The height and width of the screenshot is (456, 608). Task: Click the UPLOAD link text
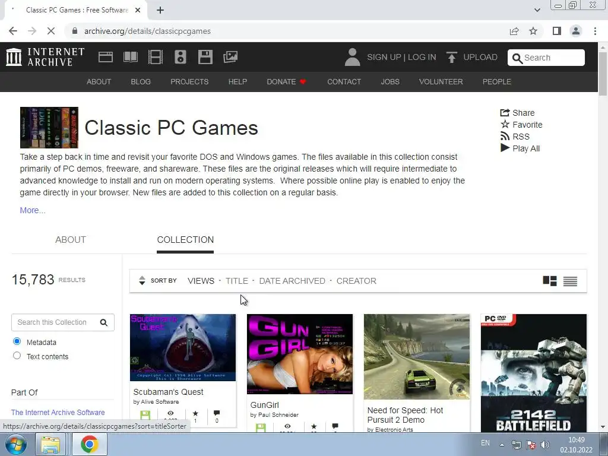coord(480,57)
